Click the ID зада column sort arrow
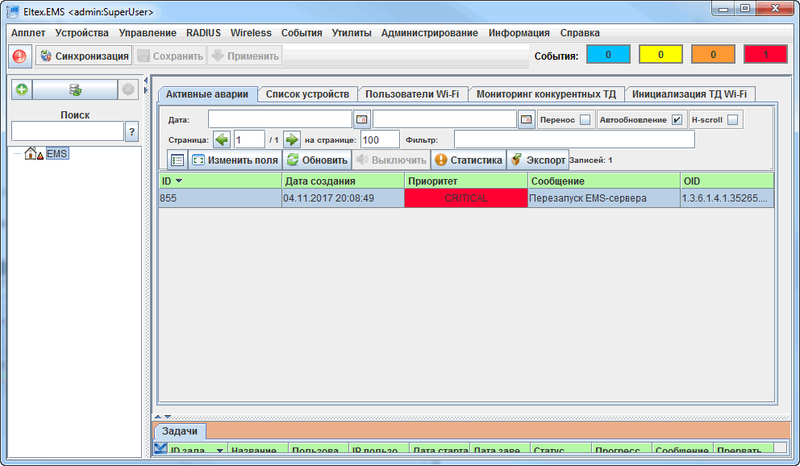 click(x=220, y=451)
